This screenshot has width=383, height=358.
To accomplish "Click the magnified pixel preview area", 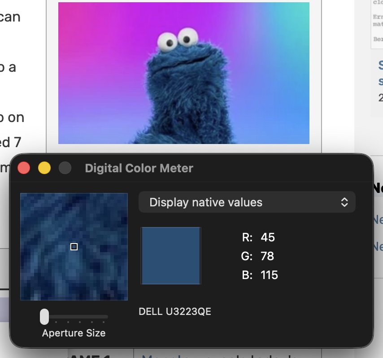I will (x=74, y=247).
